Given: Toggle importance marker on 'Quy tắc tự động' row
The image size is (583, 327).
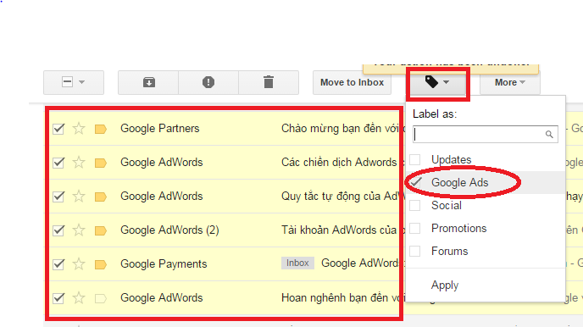Looking at the screenshot, I should (x=100, y=197).
